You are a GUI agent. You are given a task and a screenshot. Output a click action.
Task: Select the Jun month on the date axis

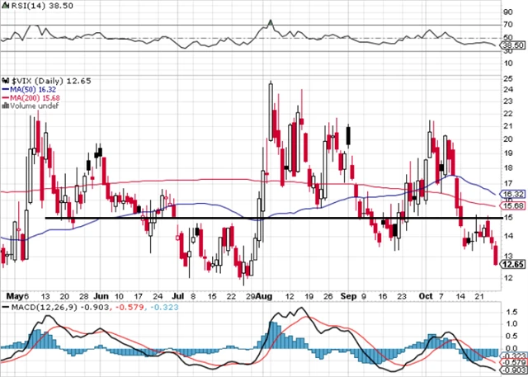(x=101, y=295)
